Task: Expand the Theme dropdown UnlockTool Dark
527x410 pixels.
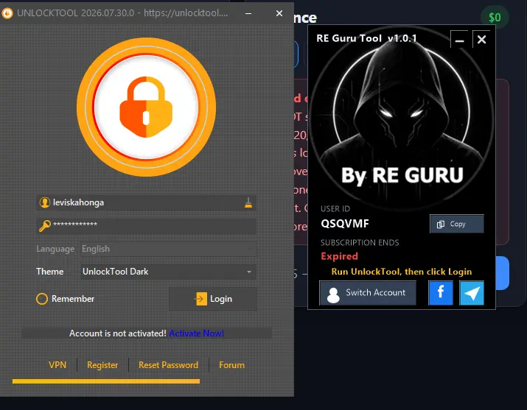Action: coord(168,272)
